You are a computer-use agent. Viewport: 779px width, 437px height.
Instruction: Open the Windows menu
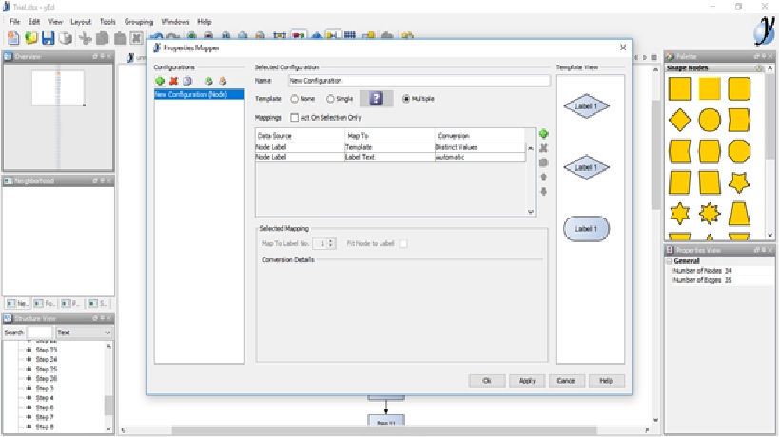click(x=175, y=22)
